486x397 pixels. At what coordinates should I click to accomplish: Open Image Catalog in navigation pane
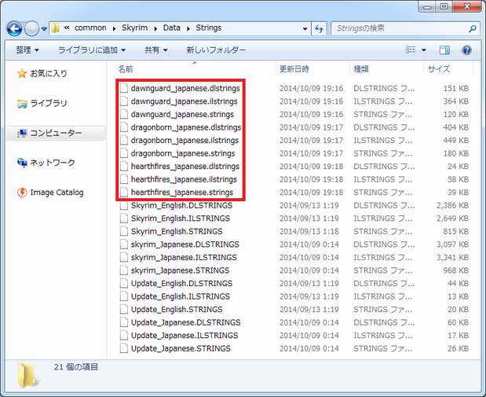[50, 193]
